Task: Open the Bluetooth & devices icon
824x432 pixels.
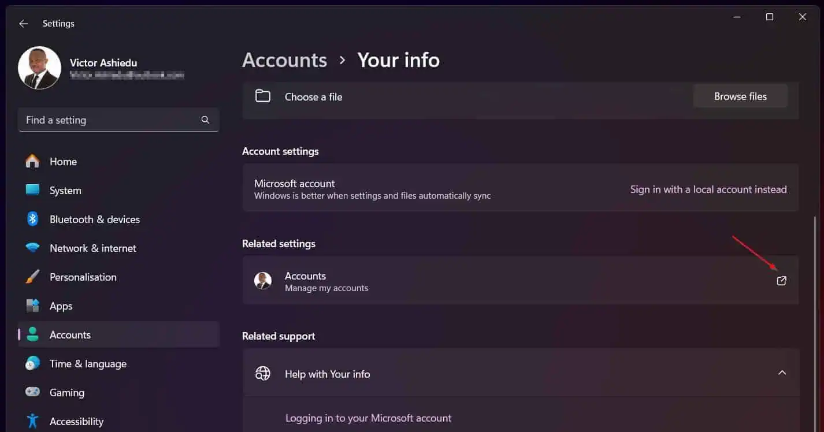Action: (x=33, y=219)
